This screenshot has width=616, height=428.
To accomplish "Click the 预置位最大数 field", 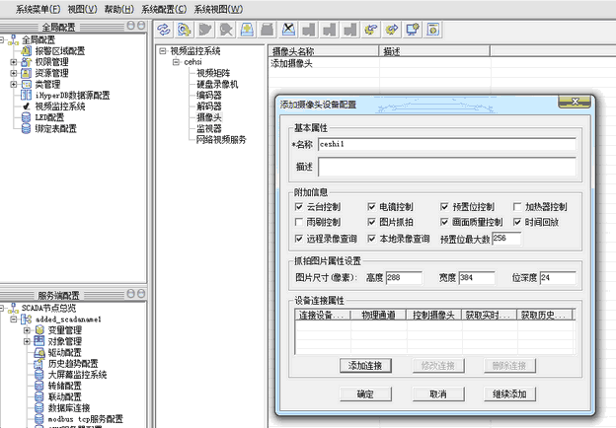I will [x=506, y=239].
